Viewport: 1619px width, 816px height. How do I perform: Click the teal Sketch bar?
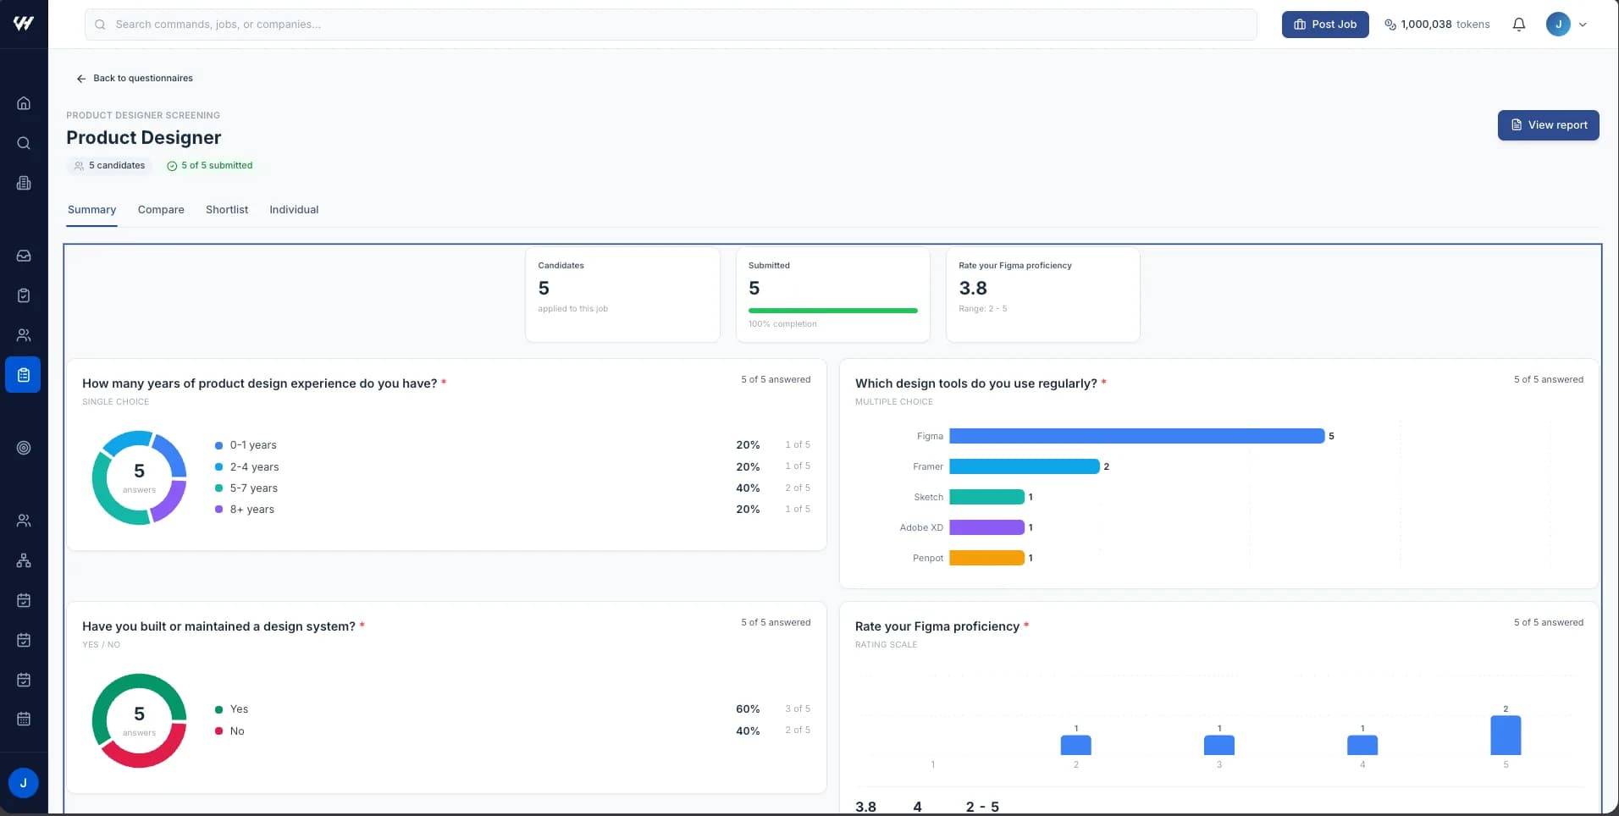(x=986, y=497)
